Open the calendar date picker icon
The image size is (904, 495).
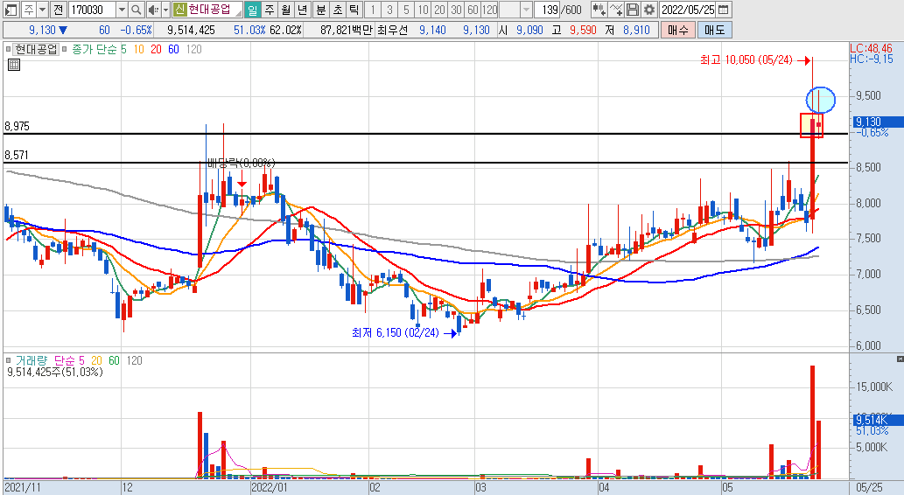click(724, 10)
